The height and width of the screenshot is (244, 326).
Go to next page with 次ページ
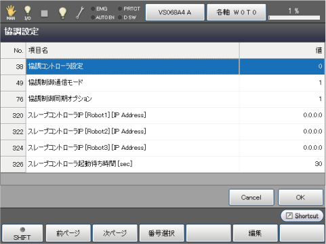coord(115,233)
